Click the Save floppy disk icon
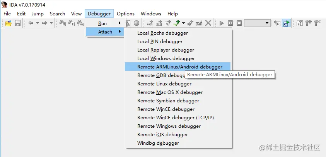Screen dimensions: 326x157 [17, 23]
